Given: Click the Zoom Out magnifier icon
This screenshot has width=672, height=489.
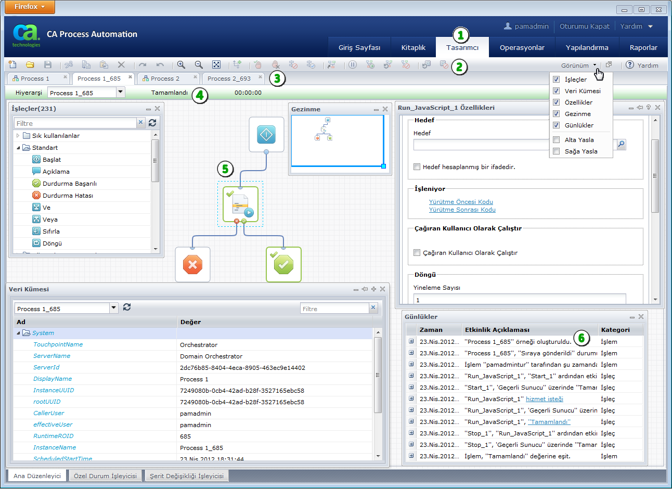Looking at the screenshot, I should 199,65.
